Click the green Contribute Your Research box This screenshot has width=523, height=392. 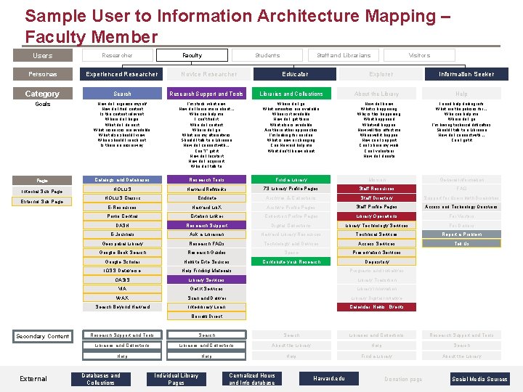point(291,261)
